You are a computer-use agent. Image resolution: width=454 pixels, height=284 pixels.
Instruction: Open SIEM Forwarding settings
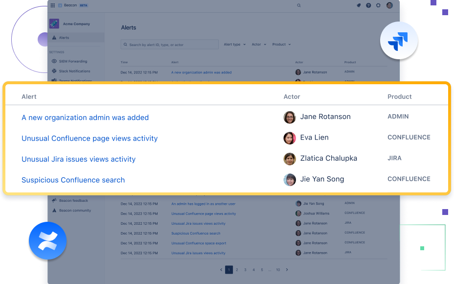73,61
